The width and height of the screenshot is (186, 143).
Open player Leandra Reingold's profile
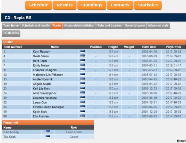point(44,70)
